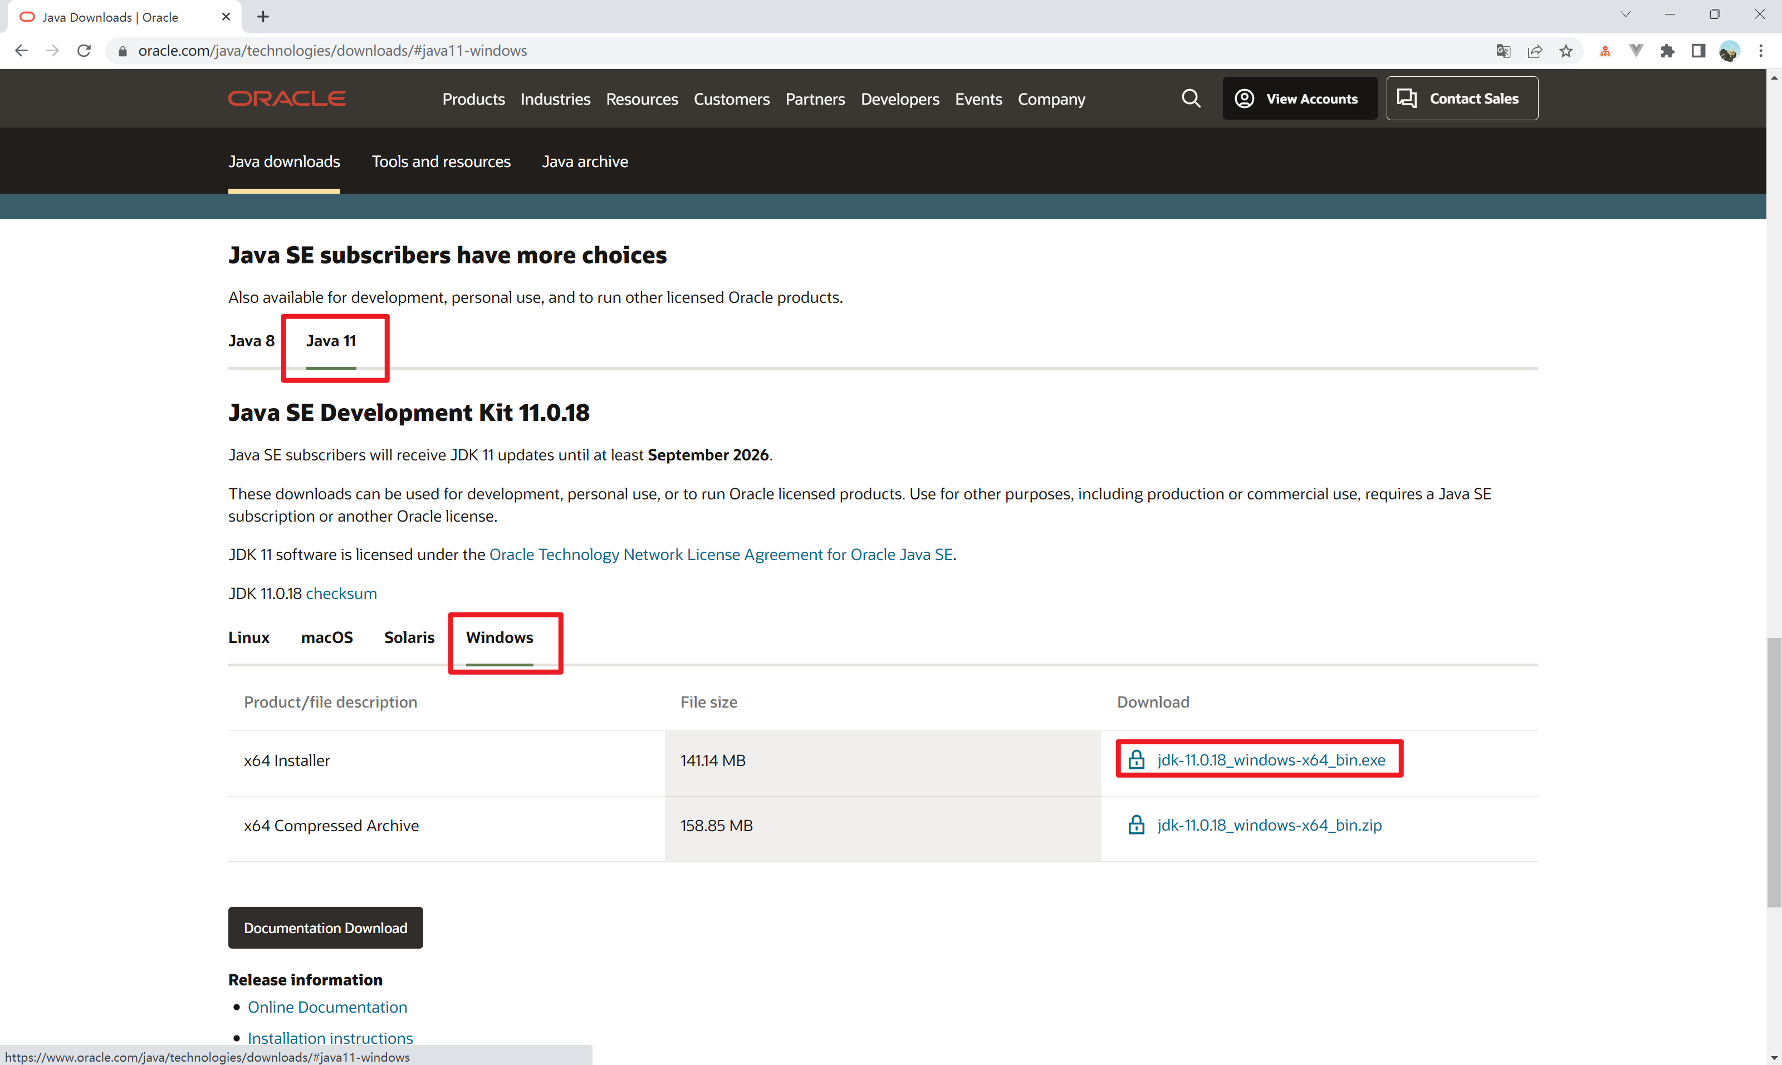
Task: Open the Partners menu
Action: (815, 99)
